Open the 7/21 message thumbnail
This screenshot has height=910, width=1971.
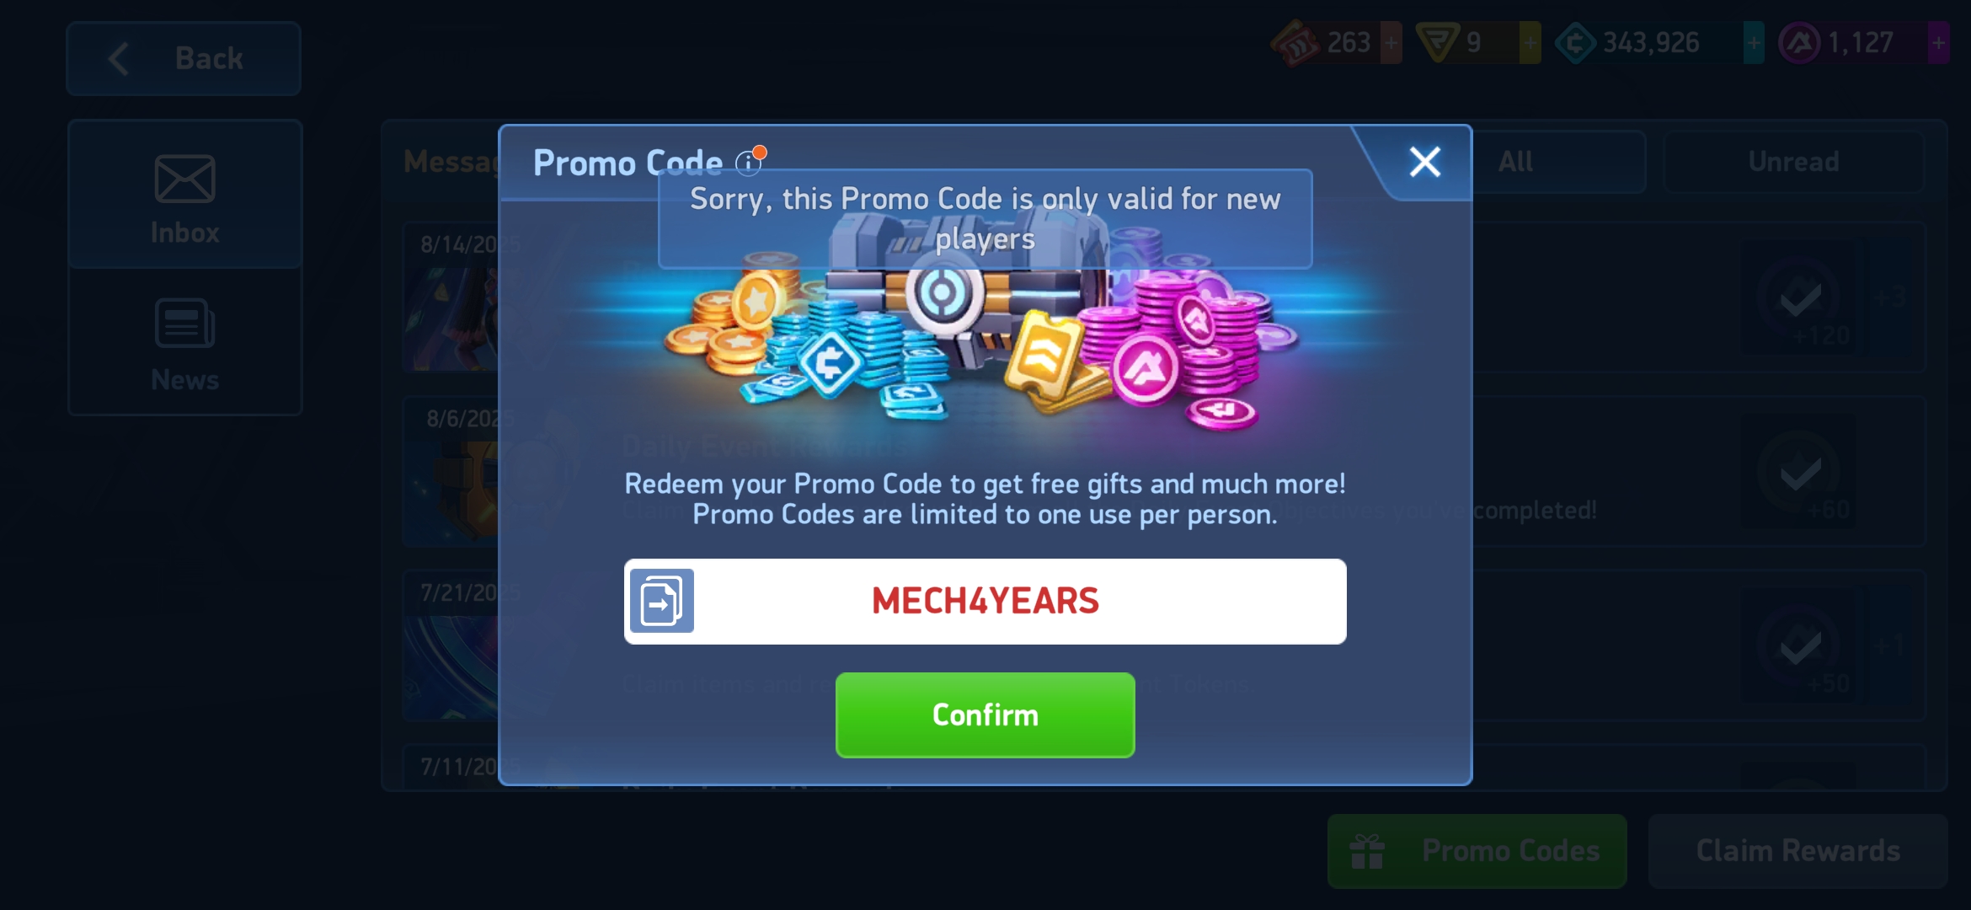click(x=452, y=666)
